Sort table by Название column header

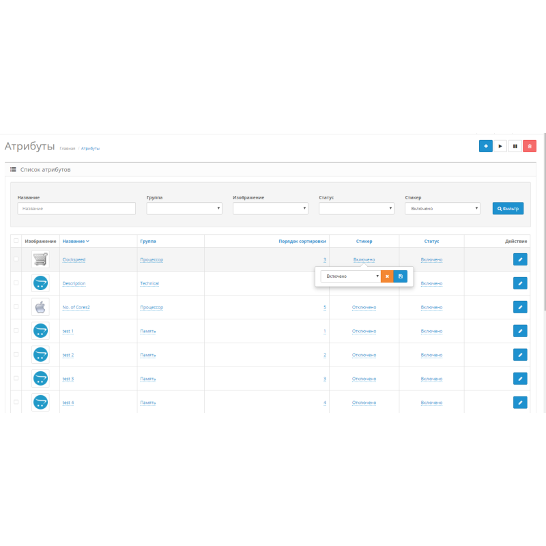pyautogui.click(x=75, y=241)
